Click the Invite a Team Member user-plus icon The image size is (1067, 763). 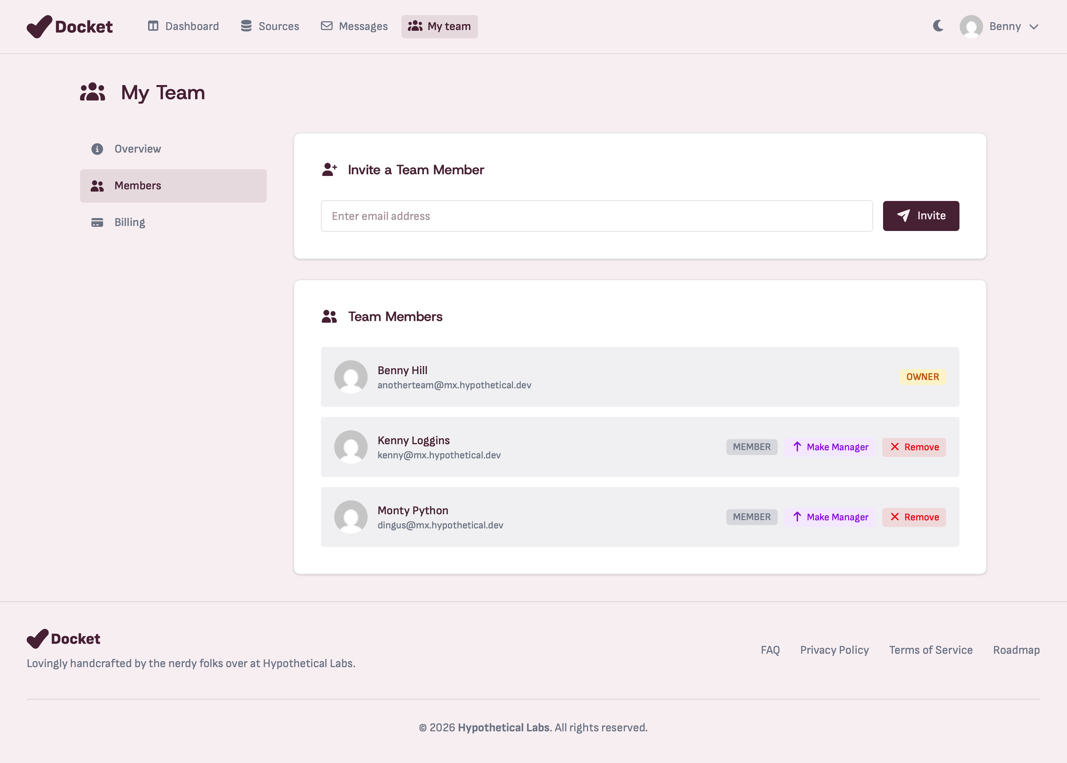pyautogui.click(x=330, y=169)
